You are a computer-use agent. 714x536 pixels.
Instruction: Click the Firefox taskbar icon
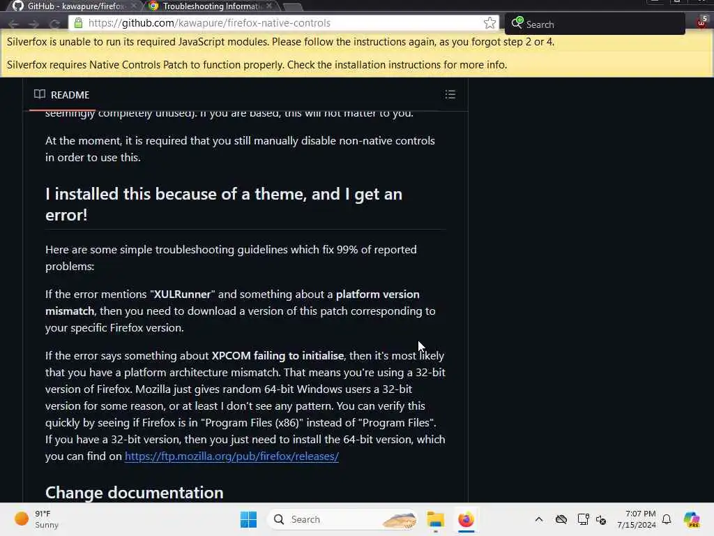tap(466, 519)
